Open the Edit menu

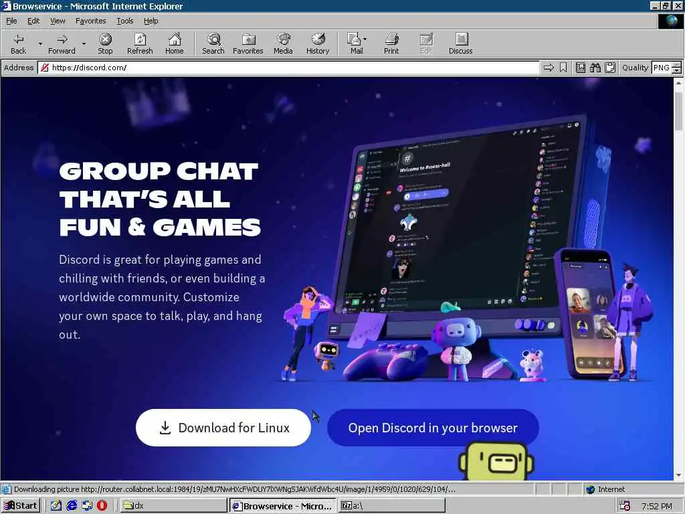[x=33, y=21]
